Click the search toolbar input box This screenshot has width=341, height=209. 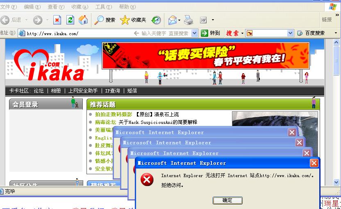coord(270,33)
